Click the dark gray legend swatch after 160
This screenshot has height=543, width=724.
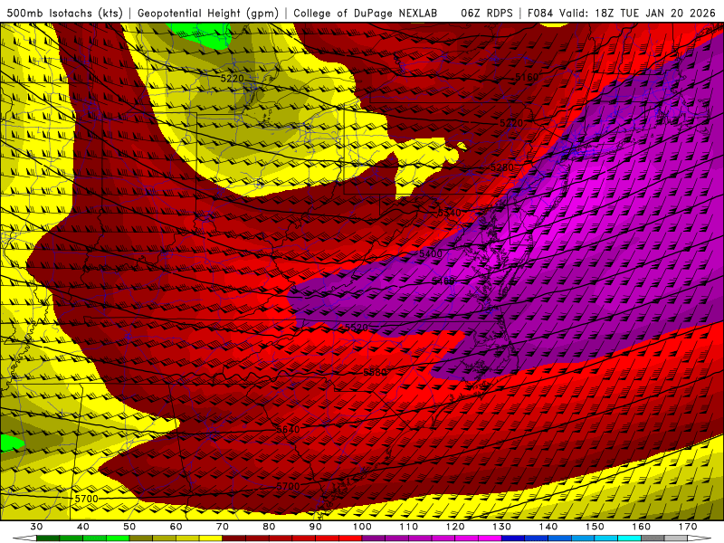pyautogui.click(x=653, y=538)
